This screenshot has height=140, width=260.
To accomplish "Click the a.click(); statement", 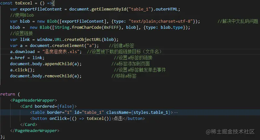I will coord(22,70).
